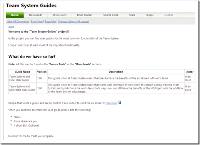Click the 'I hope I will cover' sentence

pos(44,45)
